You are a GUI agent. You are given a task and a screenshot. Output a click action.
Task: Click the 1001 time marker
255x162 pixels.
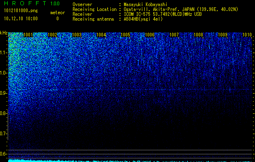coord(28,35)
